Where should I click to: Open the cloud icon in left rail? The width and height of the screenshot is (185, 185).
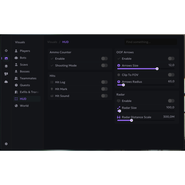pyautogui.click(x=6, y=82)
